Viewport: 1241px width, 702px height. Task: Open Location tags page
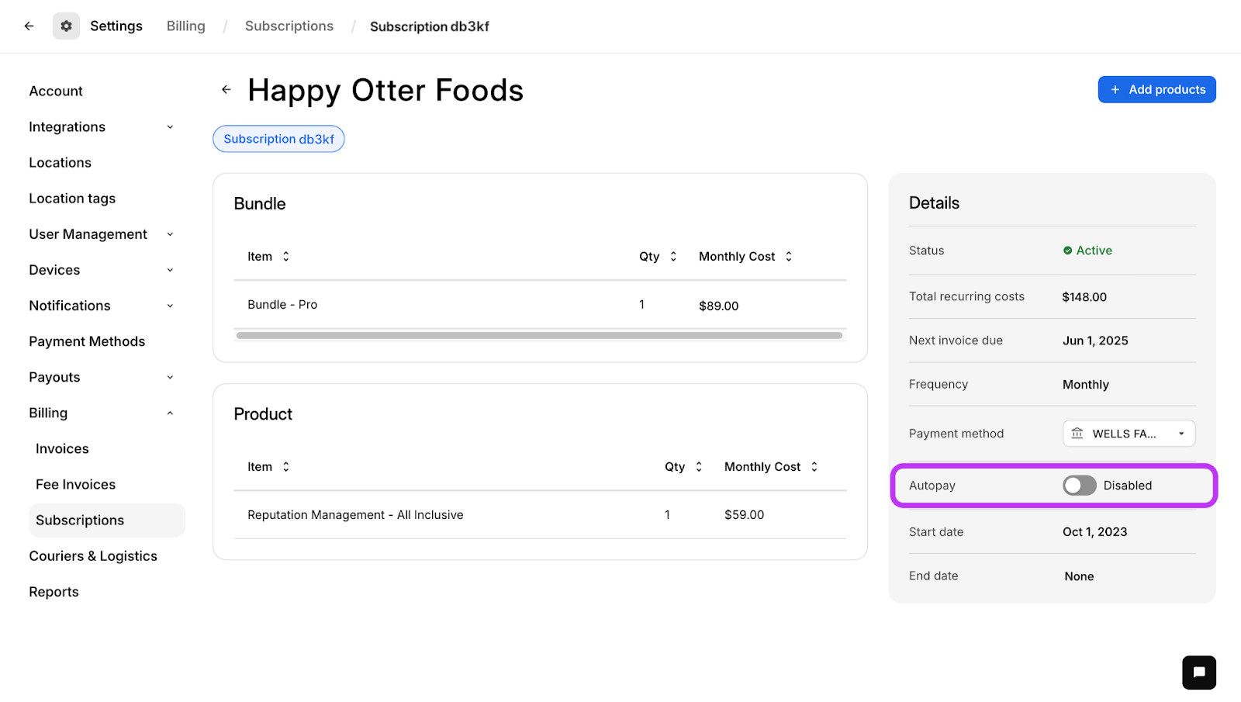pyautogui.click(x=72, y=199)
